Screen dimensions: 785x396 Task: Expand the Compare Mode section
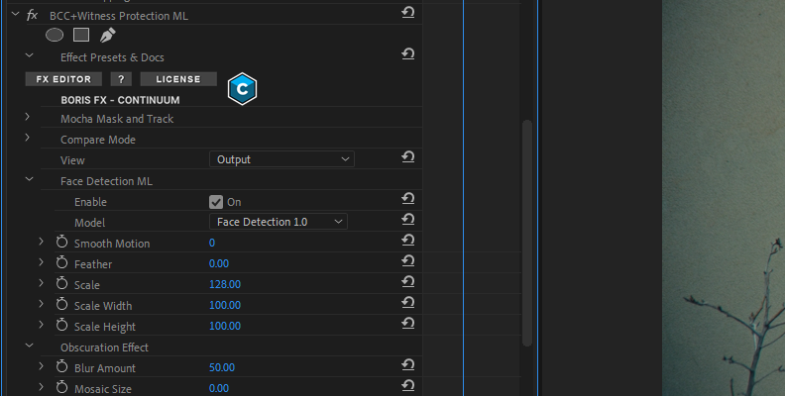(x=28, y=138)
